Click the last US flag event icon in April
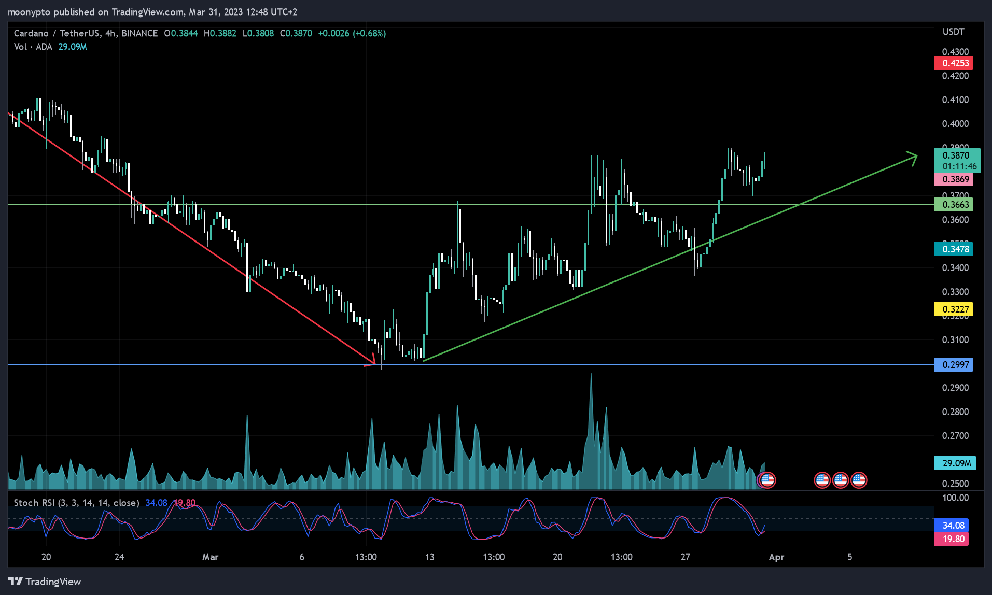The width and height of the screenshot is (992, 595). (859, 480)
